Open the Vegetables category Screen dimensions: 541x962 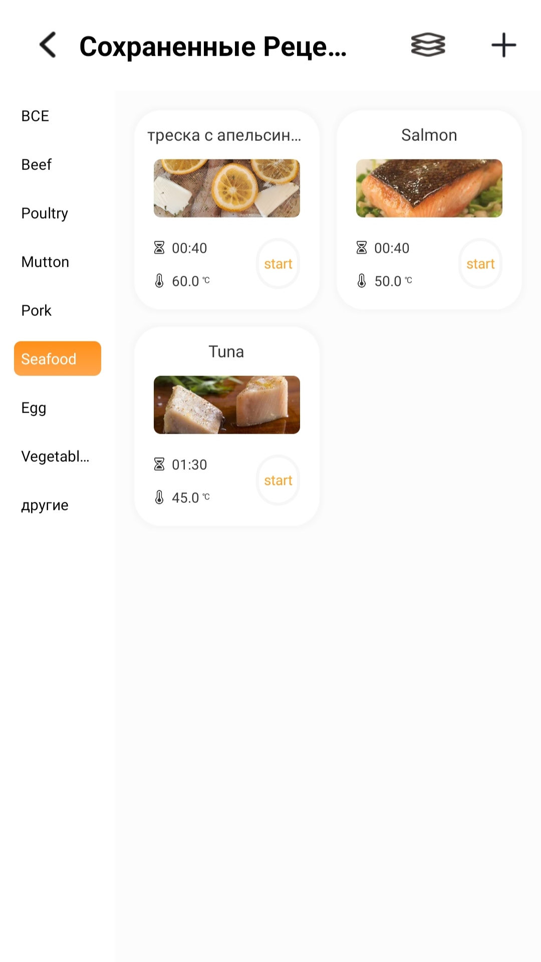(55, 456)
